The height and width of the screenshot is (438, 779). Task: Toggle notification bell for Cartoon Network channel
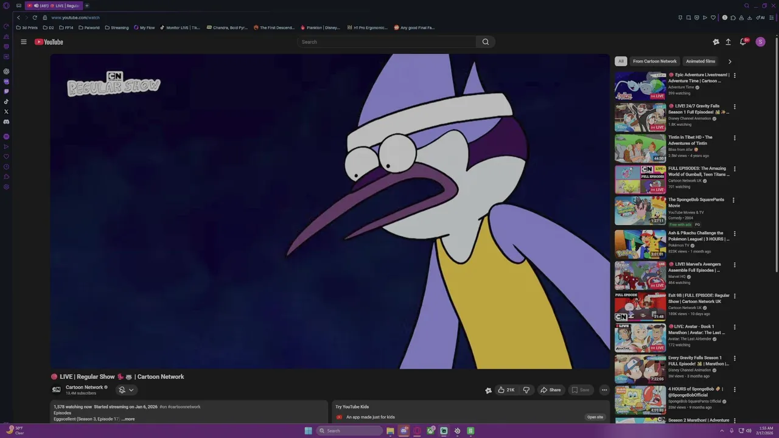(122, 390)
